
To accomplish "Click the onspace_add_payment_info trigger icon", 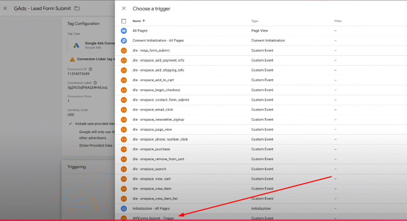I will pyautogui.click(x=124, y=60).
